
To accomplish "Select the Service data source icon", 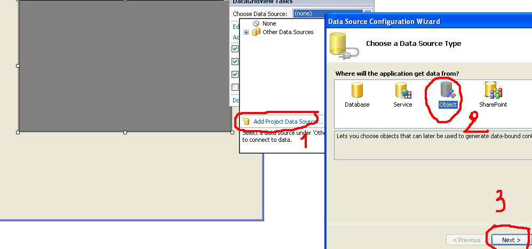I will tap(403, 90).
